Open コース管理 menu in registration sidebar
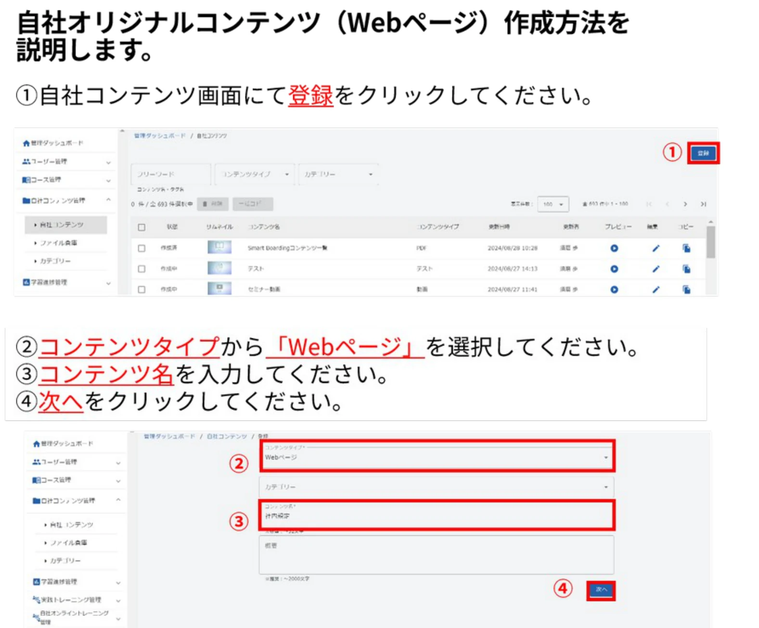The width and height of the screenshot is (759, 628). click(76, 480)
